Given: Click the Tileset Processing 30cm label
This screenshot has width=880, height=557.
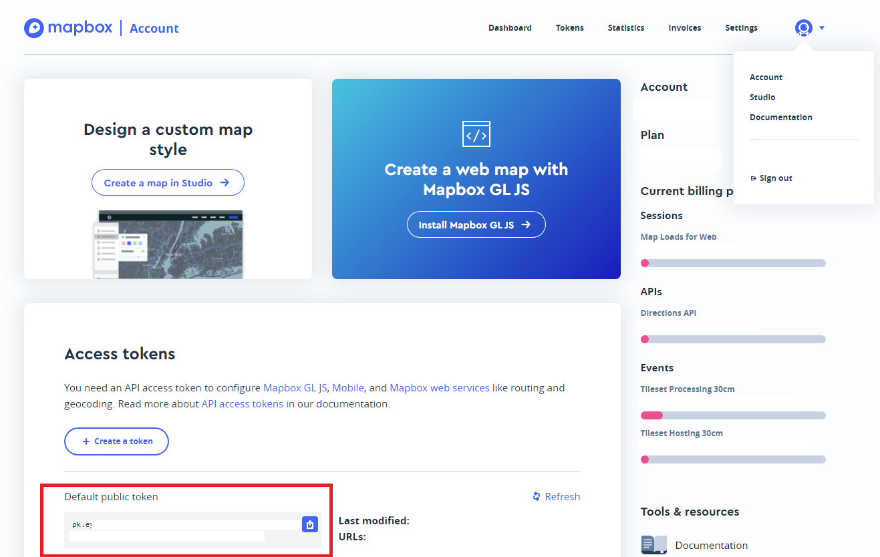Looking at the screenshot, I should (x=688, y=389).
